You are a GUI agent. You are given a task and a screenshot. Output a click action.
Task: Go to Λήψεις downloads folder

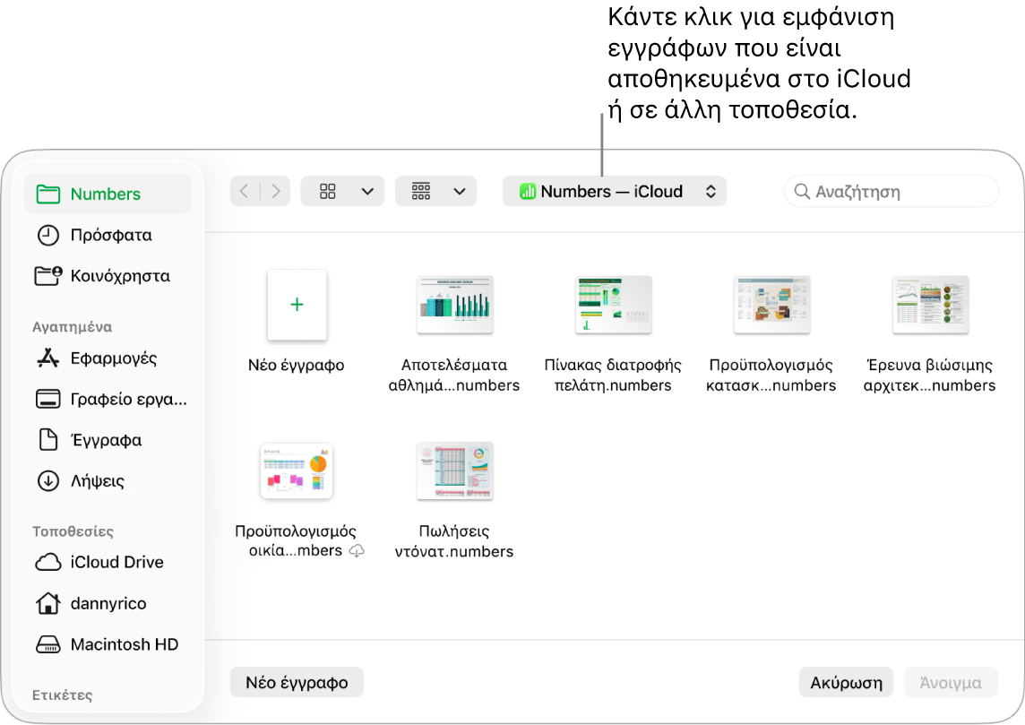[108, 481]
